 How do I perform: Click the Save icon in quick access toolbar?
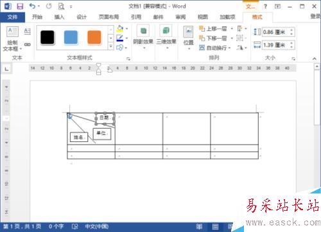point(20,6)
